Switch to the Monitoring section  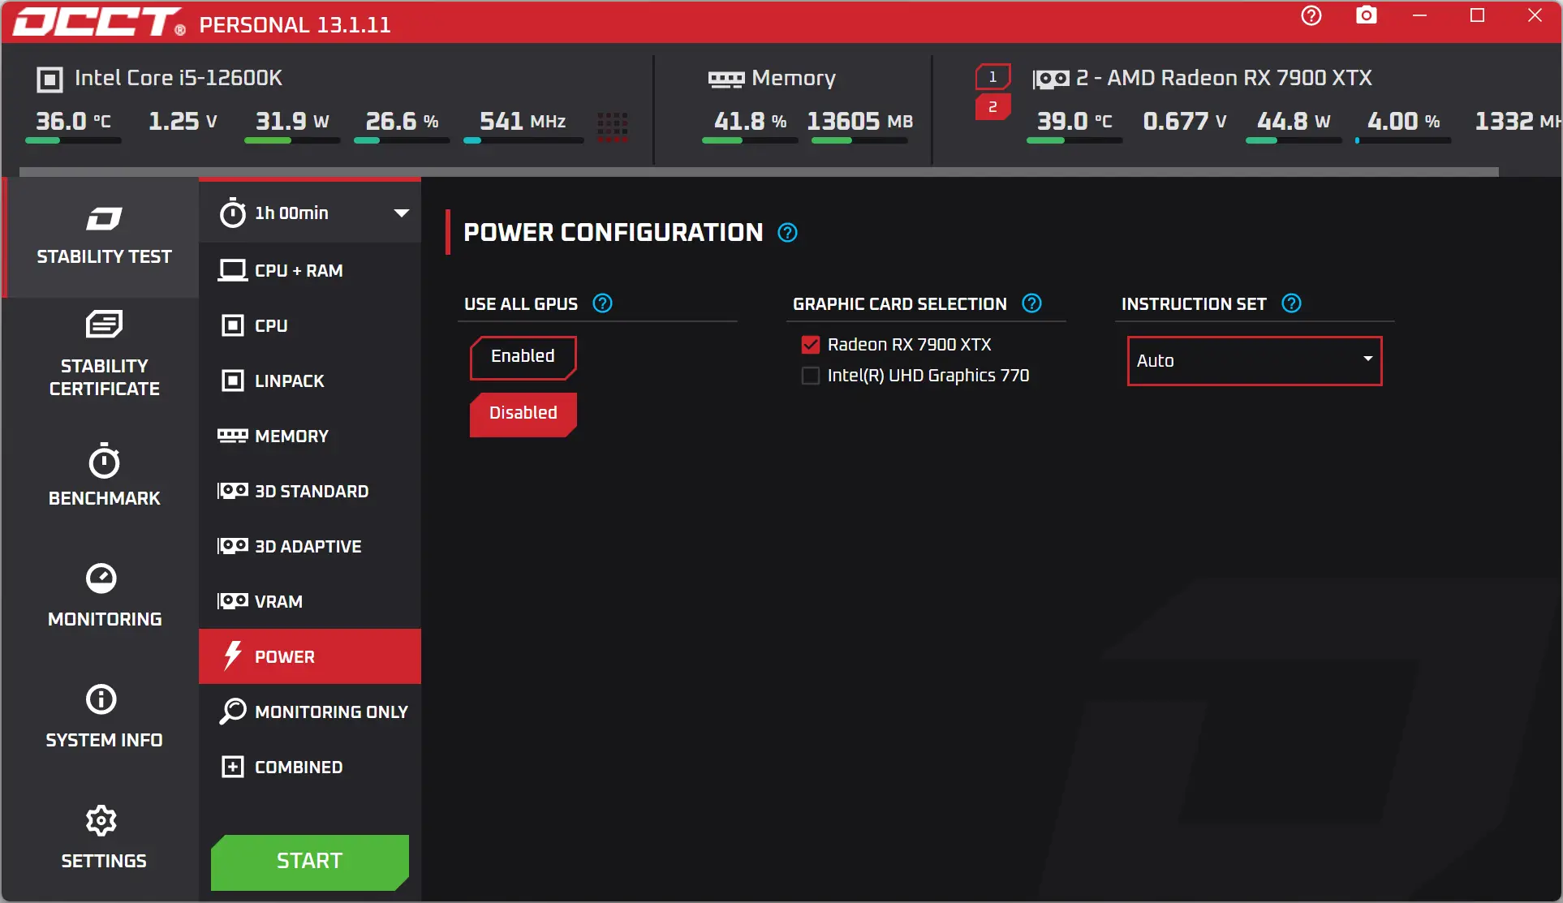pos(104,596)
